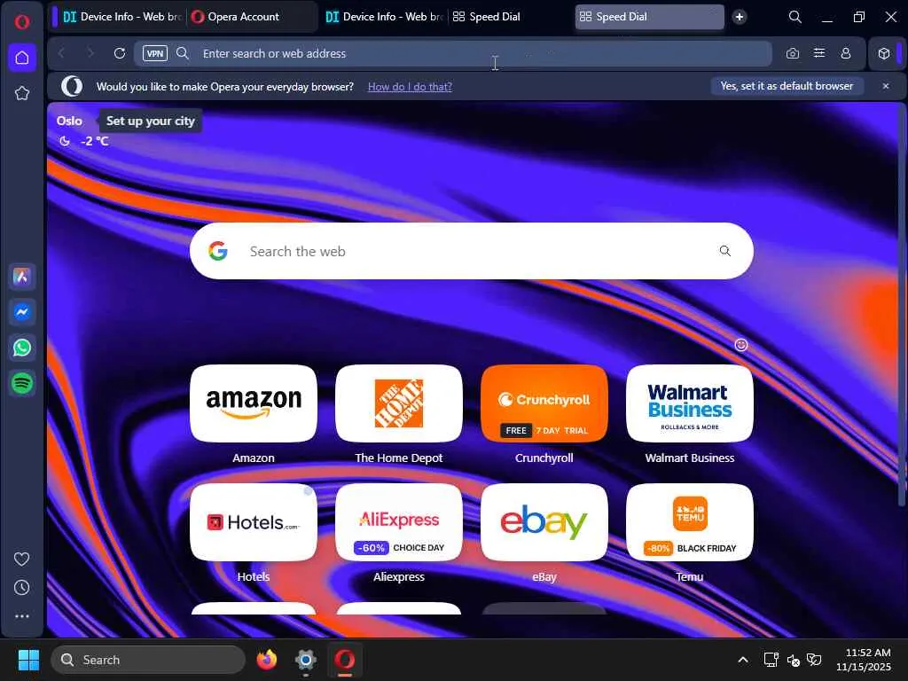Screen dimensions: 908x681
Task: Open the Opera account profile icon
Action: pos(846,53)
